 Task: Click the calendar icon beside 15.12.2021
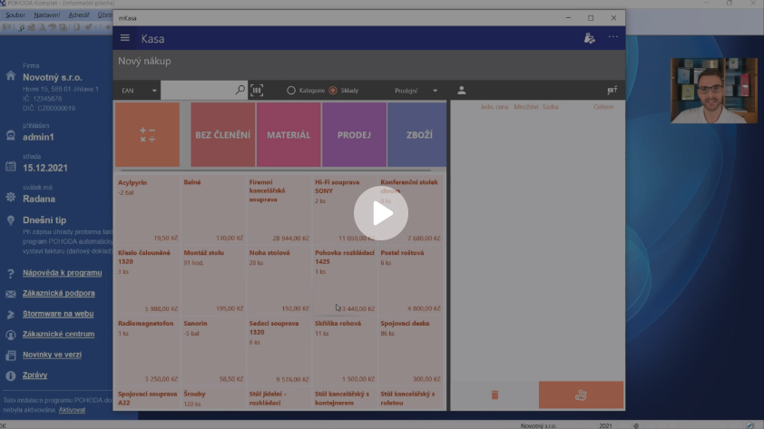coord(11,167)
